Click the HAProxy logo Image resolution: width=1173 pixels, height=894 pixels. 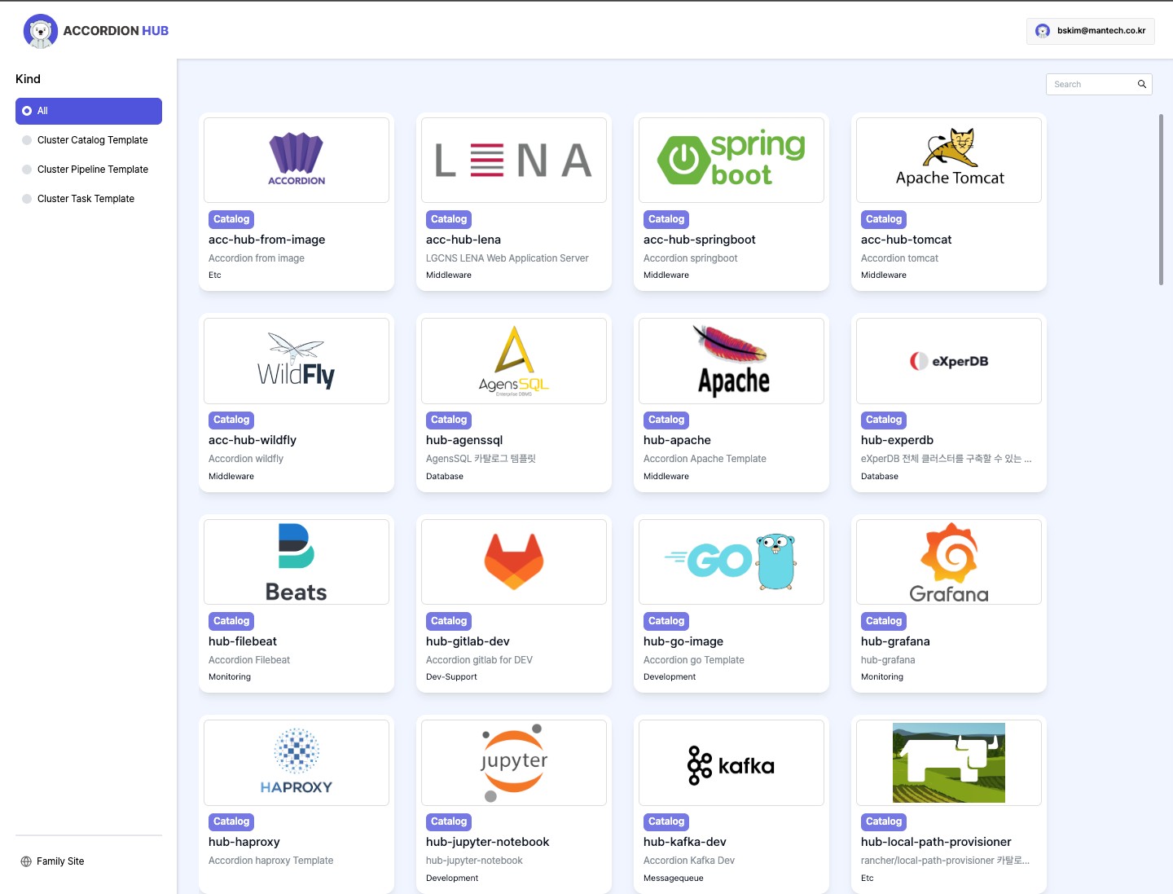(x=297, y=761)
